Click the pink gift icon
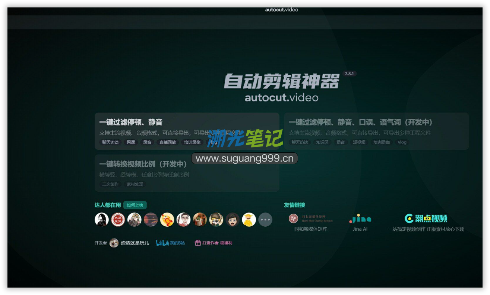490x295 pixels. (x=198, y=243)
